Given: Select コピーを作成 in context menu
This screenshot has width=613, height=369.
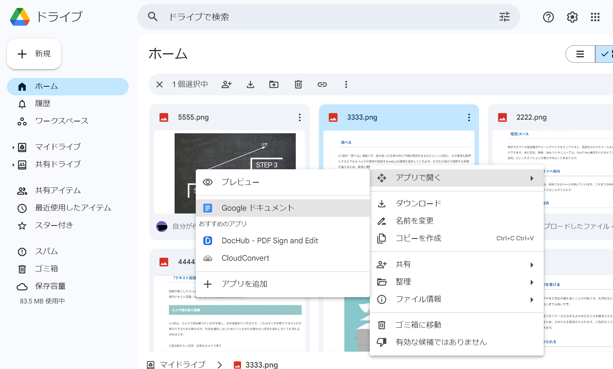Looking at the screenshot, I should (457, 238).
